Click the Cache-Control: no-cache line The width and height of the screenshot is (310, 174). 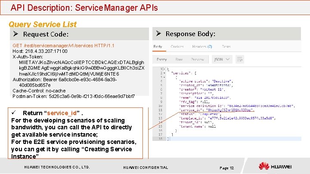click(39, 91)
